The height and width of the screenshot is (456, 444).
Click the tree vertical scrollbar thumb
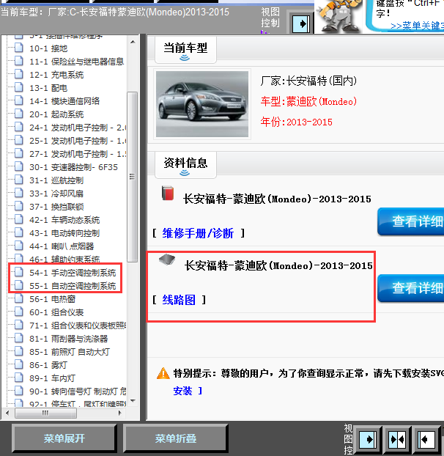click(x=133, y=177)
